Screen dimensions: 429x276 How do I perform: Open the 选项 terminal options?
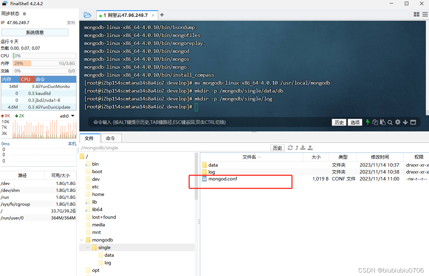pyautogui.click(x=355, y=122)
